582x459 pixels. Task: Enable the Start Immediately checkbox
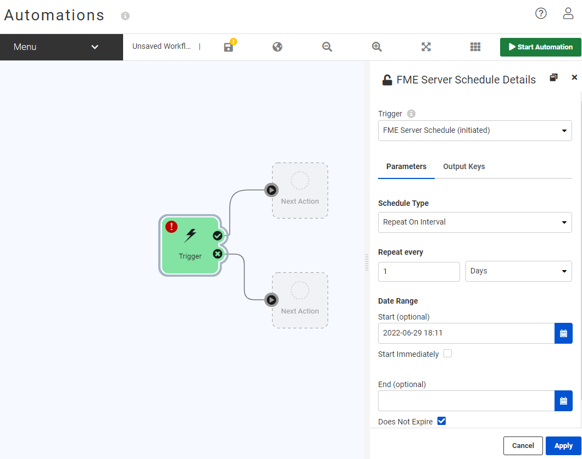tap(447, 353)
